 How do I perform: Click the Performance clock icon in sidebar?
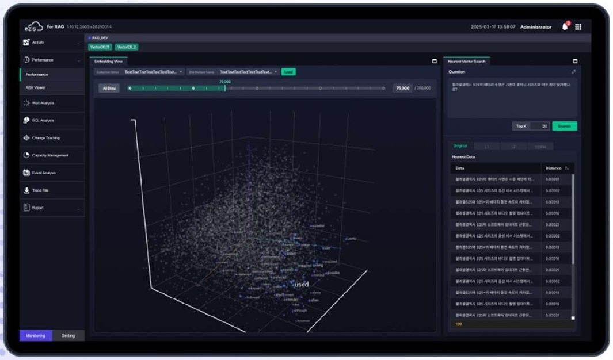click(x=26, y=60)
